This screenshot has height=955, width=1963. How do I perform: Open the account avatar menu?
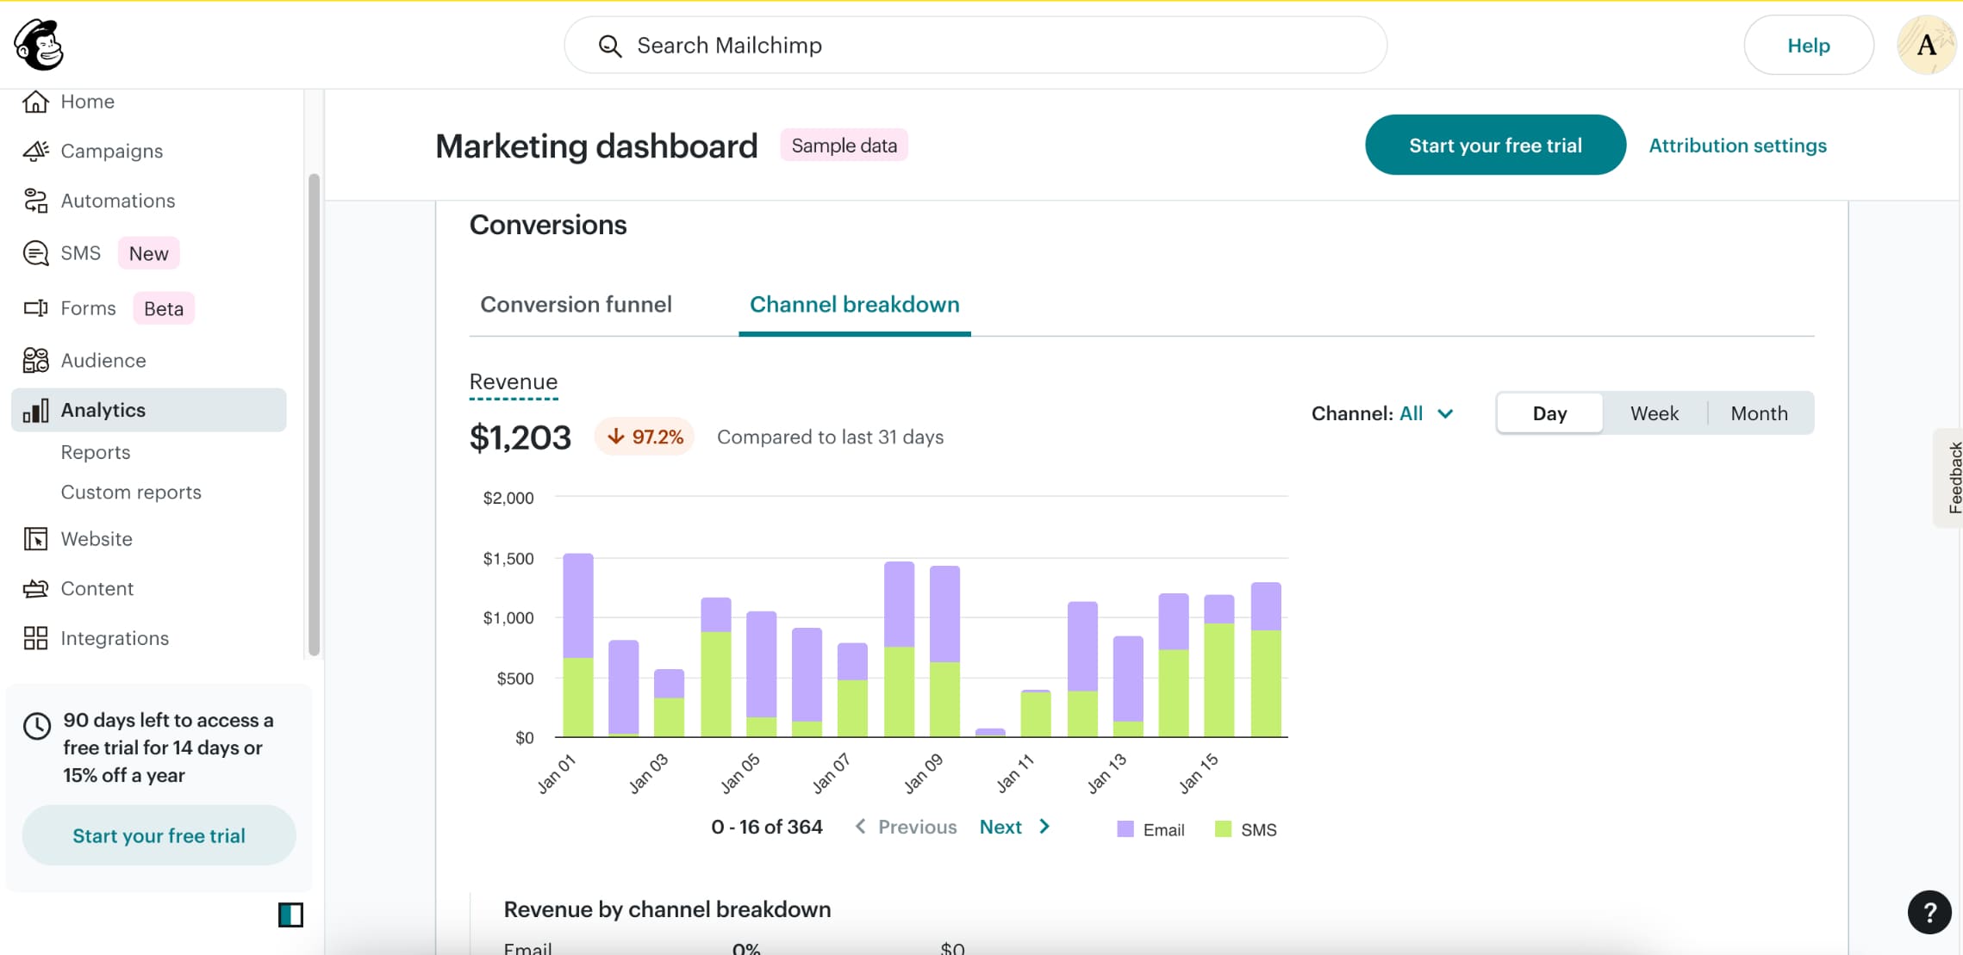coord(1926,45)
